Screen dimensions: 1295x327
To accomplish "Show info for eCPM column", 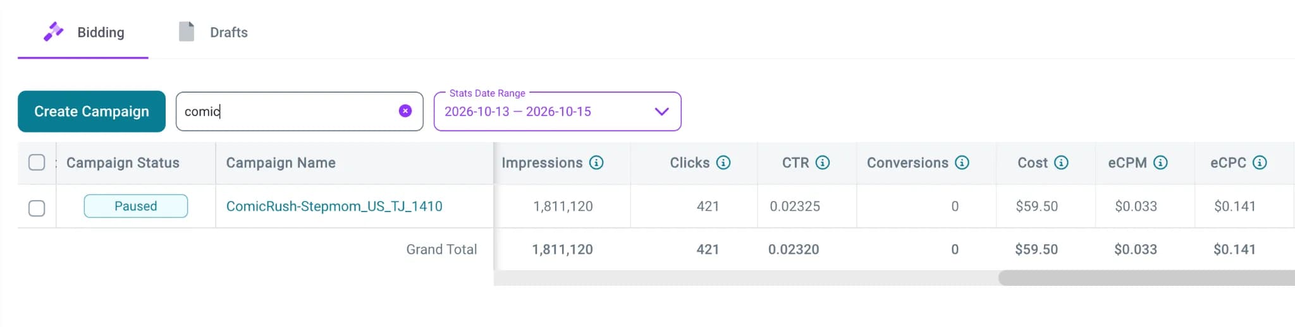I will click(x=1160, y=163).
